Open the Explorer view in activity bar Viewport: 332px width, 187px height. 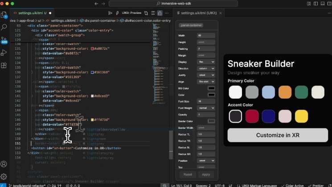[4, 15]
